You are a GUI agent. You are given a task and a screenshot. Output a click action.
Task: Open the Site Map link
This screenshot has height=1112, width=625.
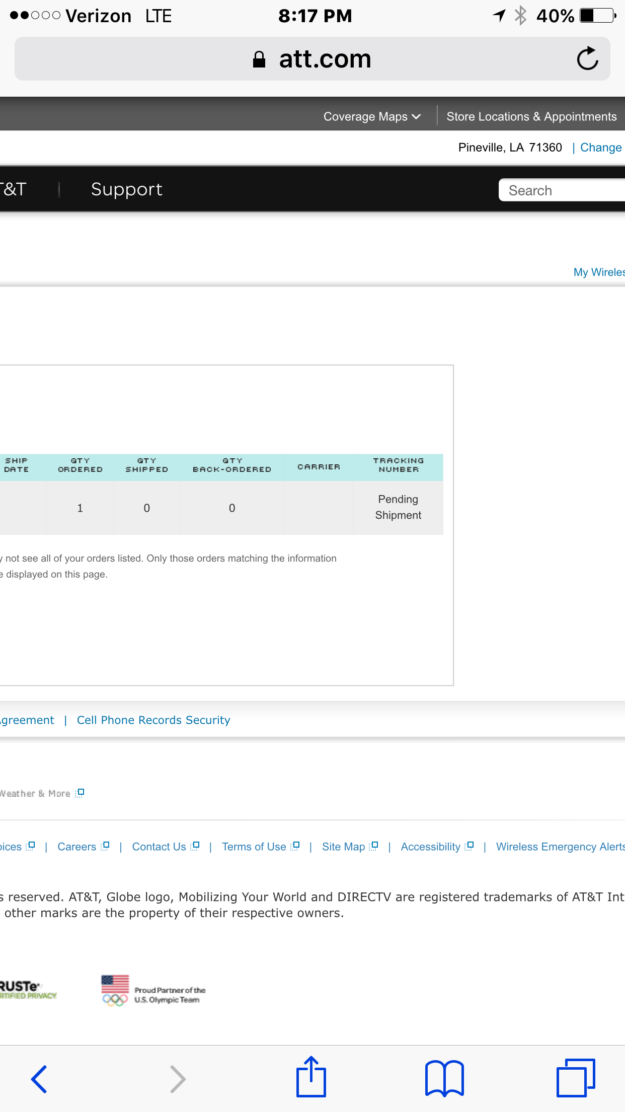(344, 847)
